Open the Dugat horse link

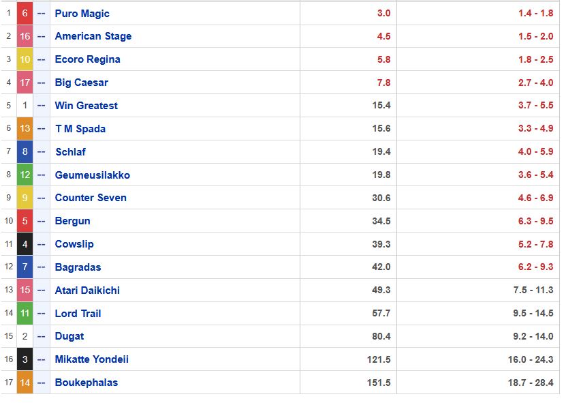pyautogui.click(x=69, y=336)
